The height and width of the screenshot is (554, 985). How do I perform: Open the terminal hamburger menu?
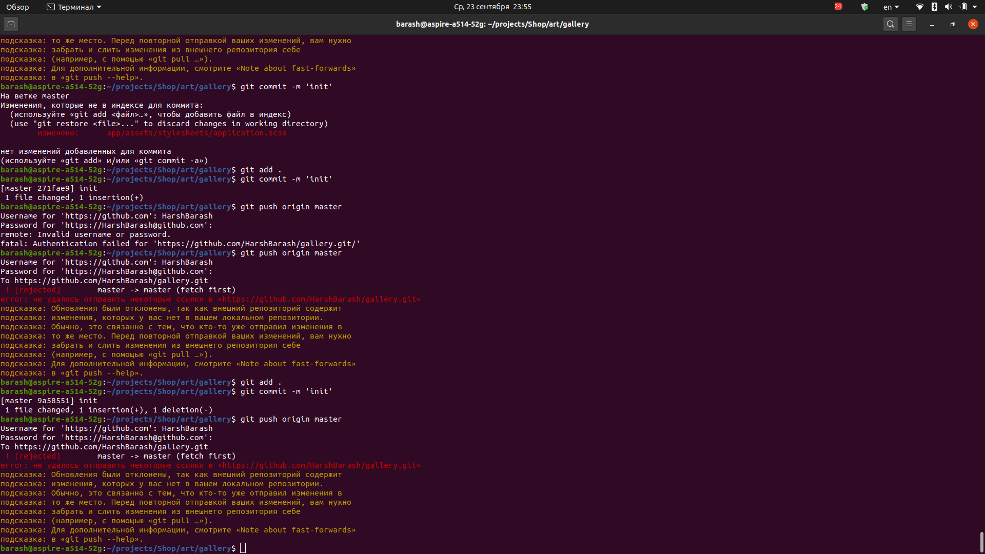tap(909, 24)
